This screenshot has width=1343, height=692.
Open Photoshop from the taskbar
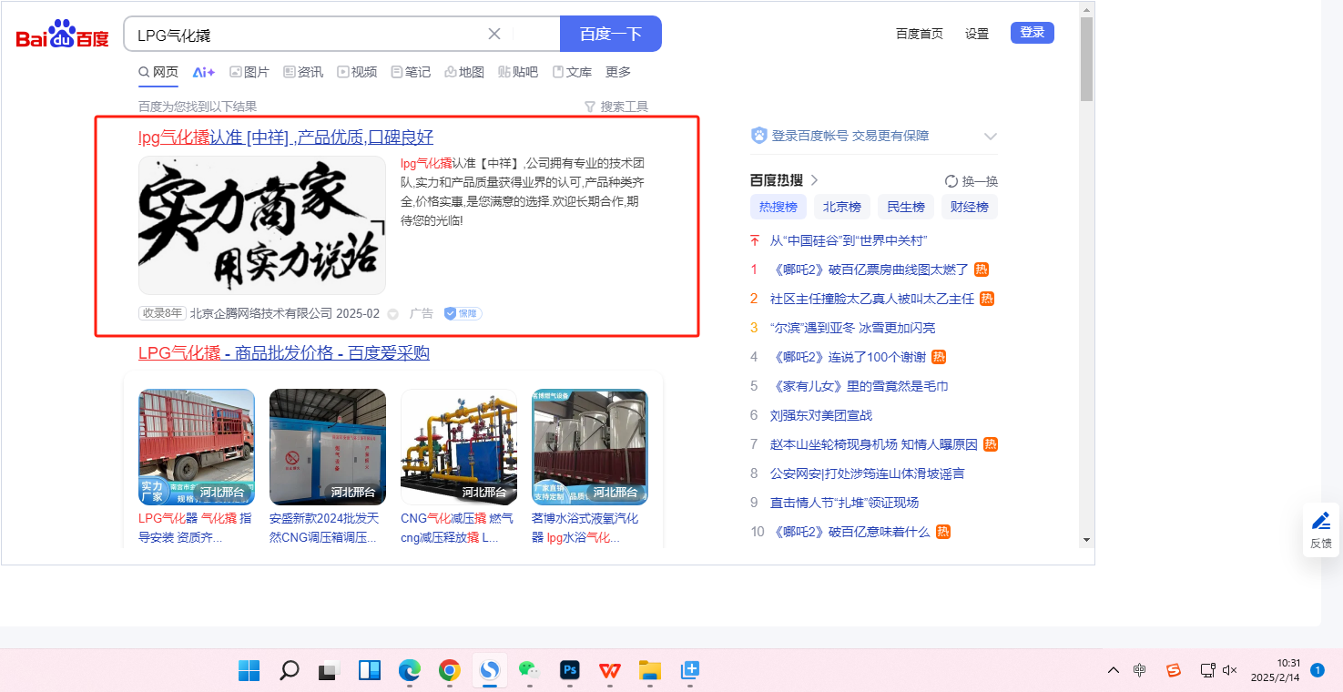pyautogui.click(x=570, y=671)
